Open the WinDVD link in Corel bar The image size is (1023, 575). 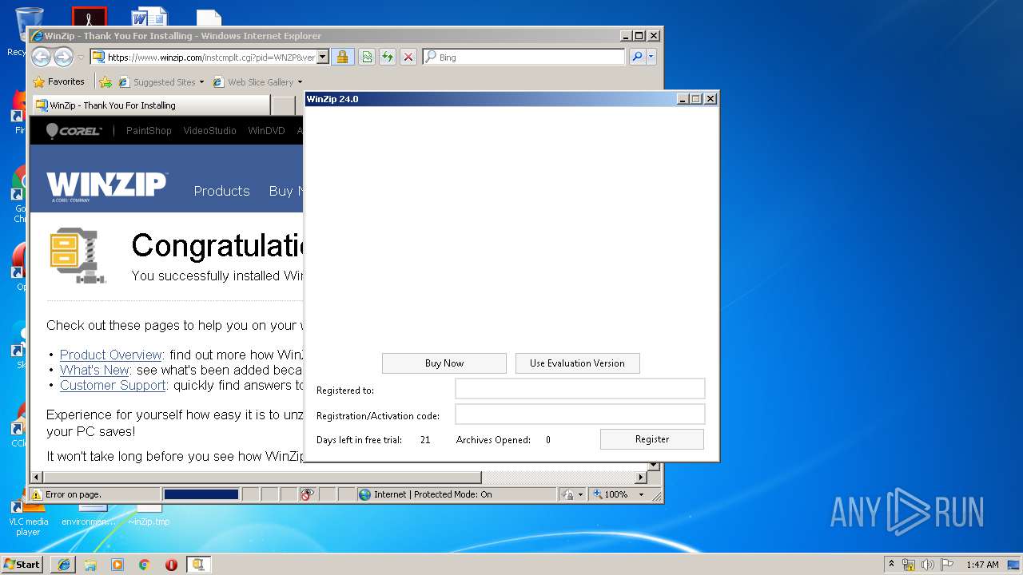(x=266, y=131)
